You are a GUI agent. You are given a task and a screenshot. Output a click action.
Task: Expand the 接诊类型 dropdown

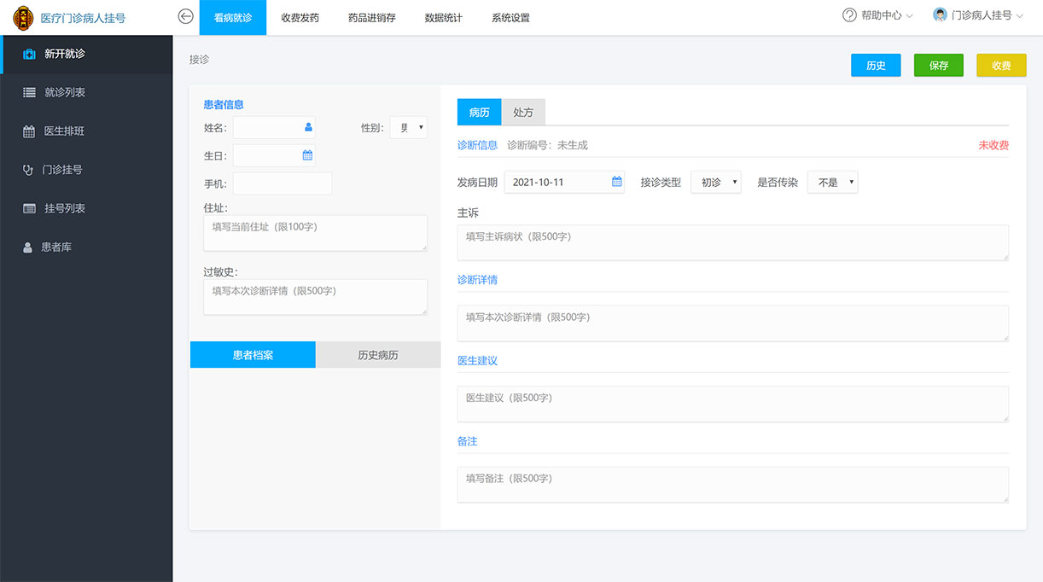tap(715, 183)
